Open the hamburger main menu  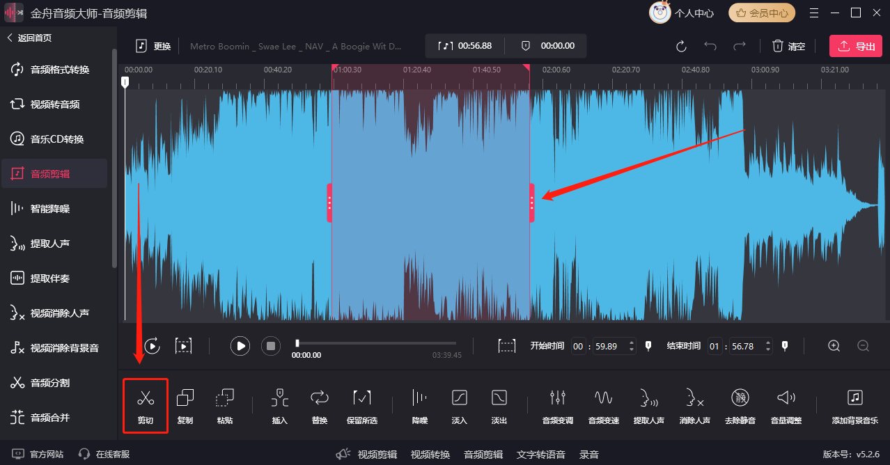(x=814, y=13)
